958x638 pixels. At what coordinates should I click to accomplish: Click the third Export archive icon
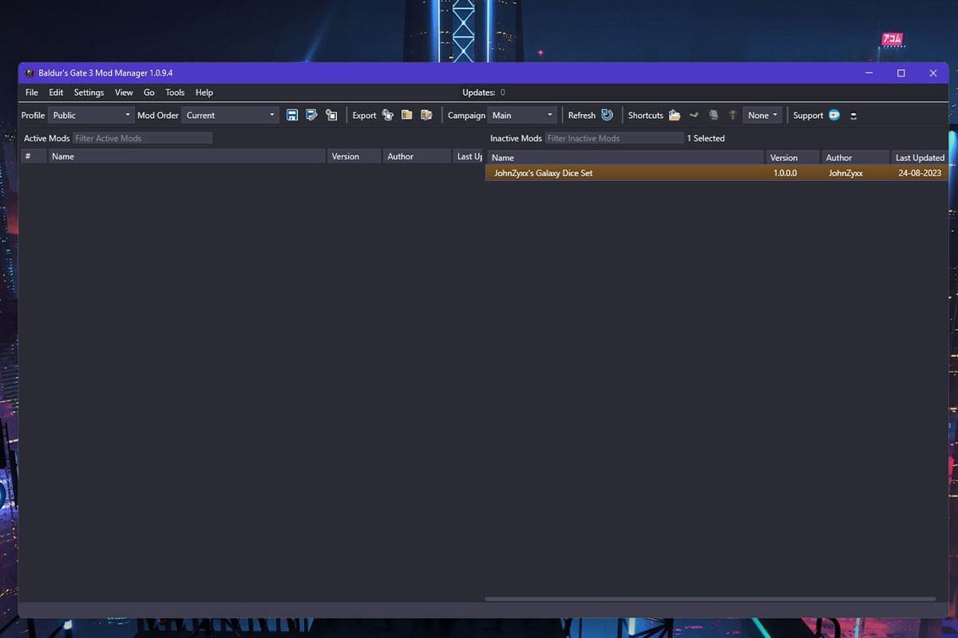coord(426,115)
